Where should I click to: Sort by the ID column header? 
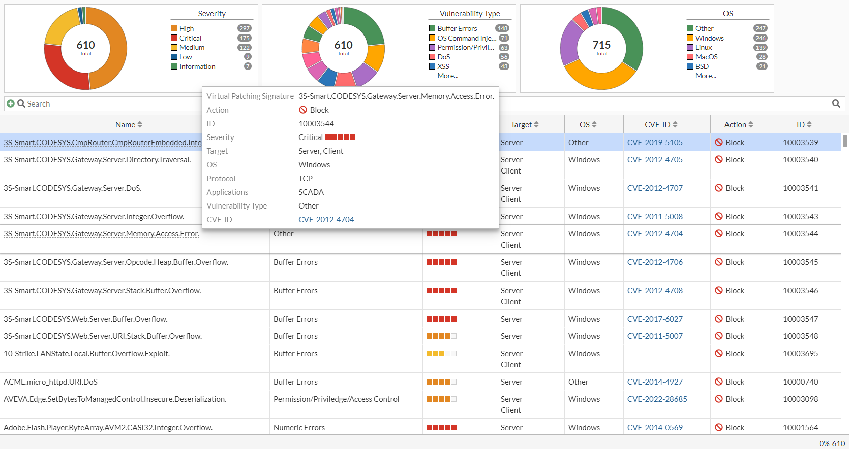(804, 125)
